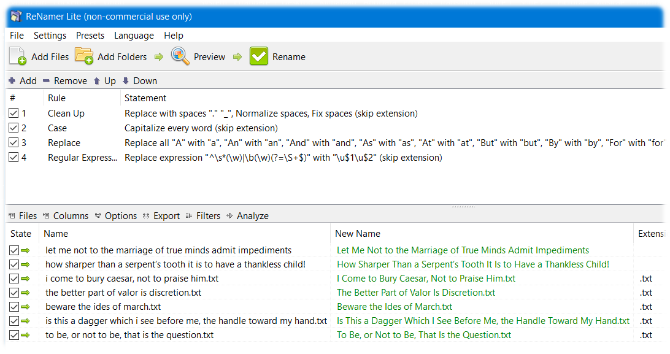Image resolution: width=670 pixels, height=354 pixels.
Task: Toggle checkbox for 'let me not to the marriage' file
Action: click(x=14, y=250)
